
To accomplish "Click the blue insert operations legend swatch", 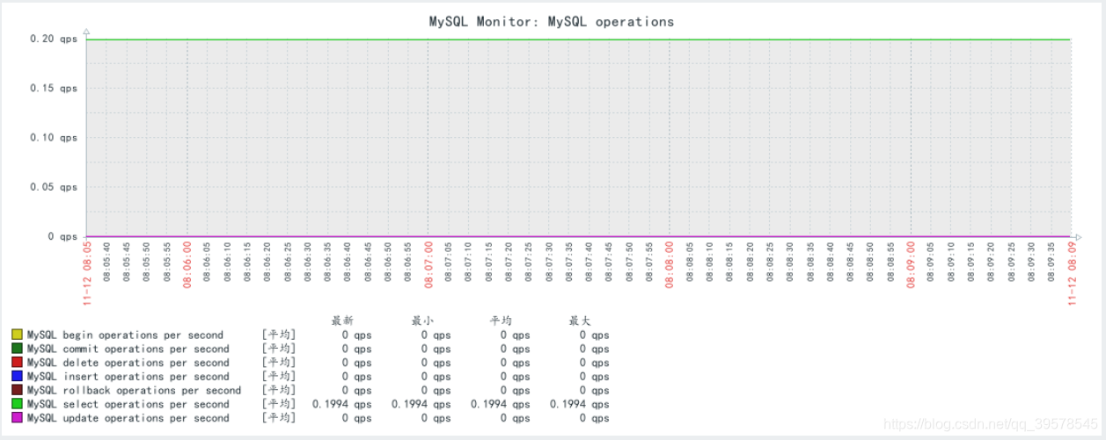I will click(17, 377).
